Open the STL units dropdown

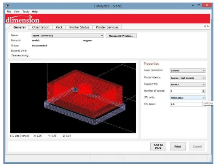188,98
